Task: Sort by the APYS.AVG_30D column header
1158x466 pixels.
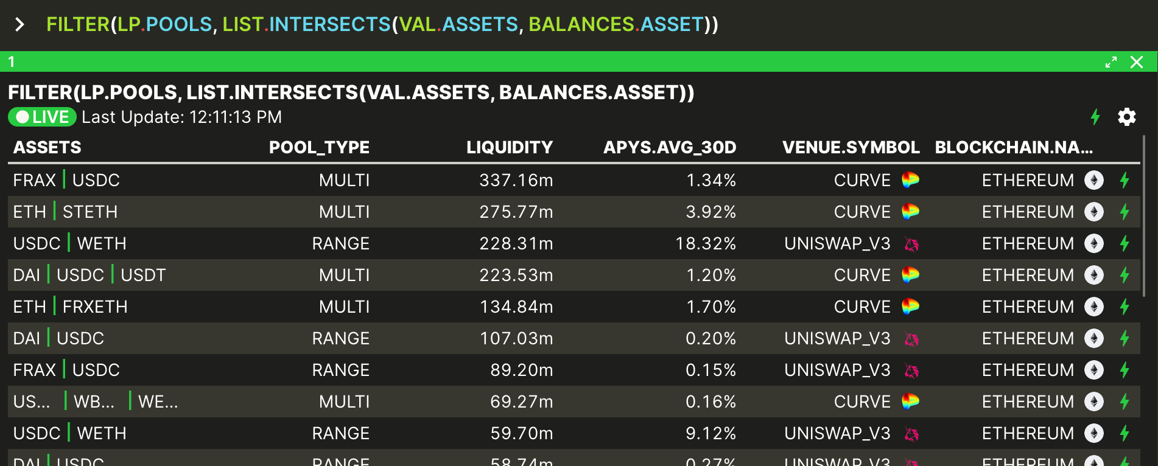Action: click(670, 147)
